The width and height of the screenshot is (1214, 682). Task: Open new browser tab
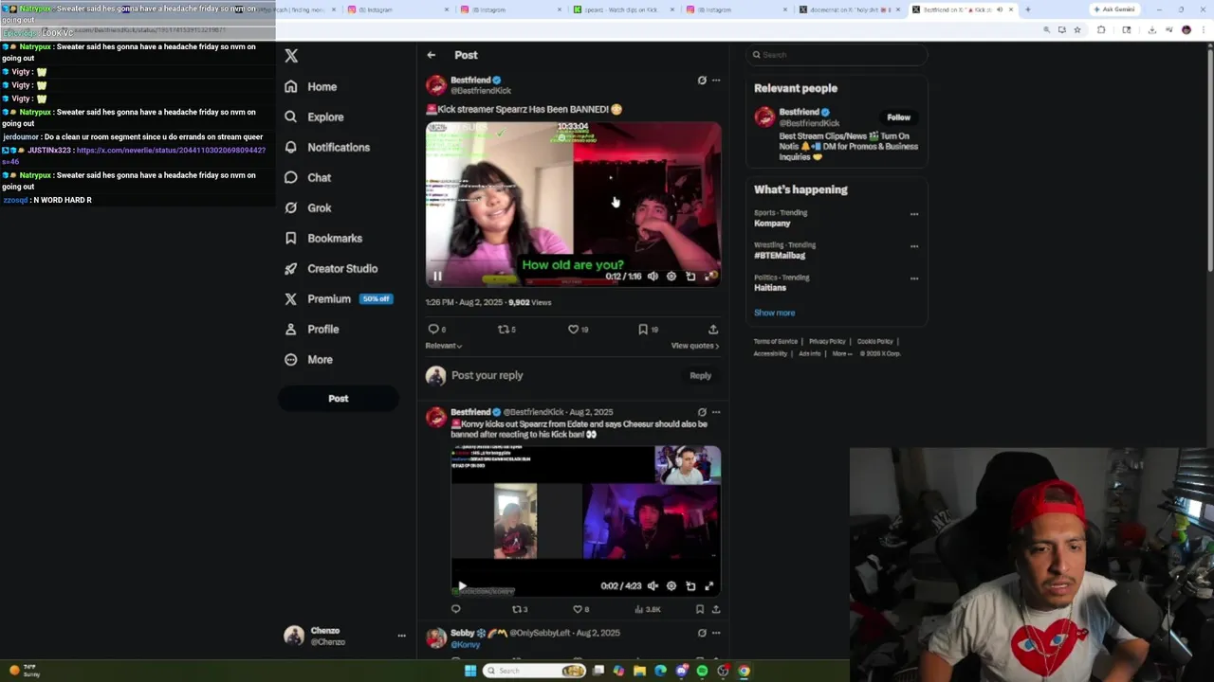[x=1027, y=9]
